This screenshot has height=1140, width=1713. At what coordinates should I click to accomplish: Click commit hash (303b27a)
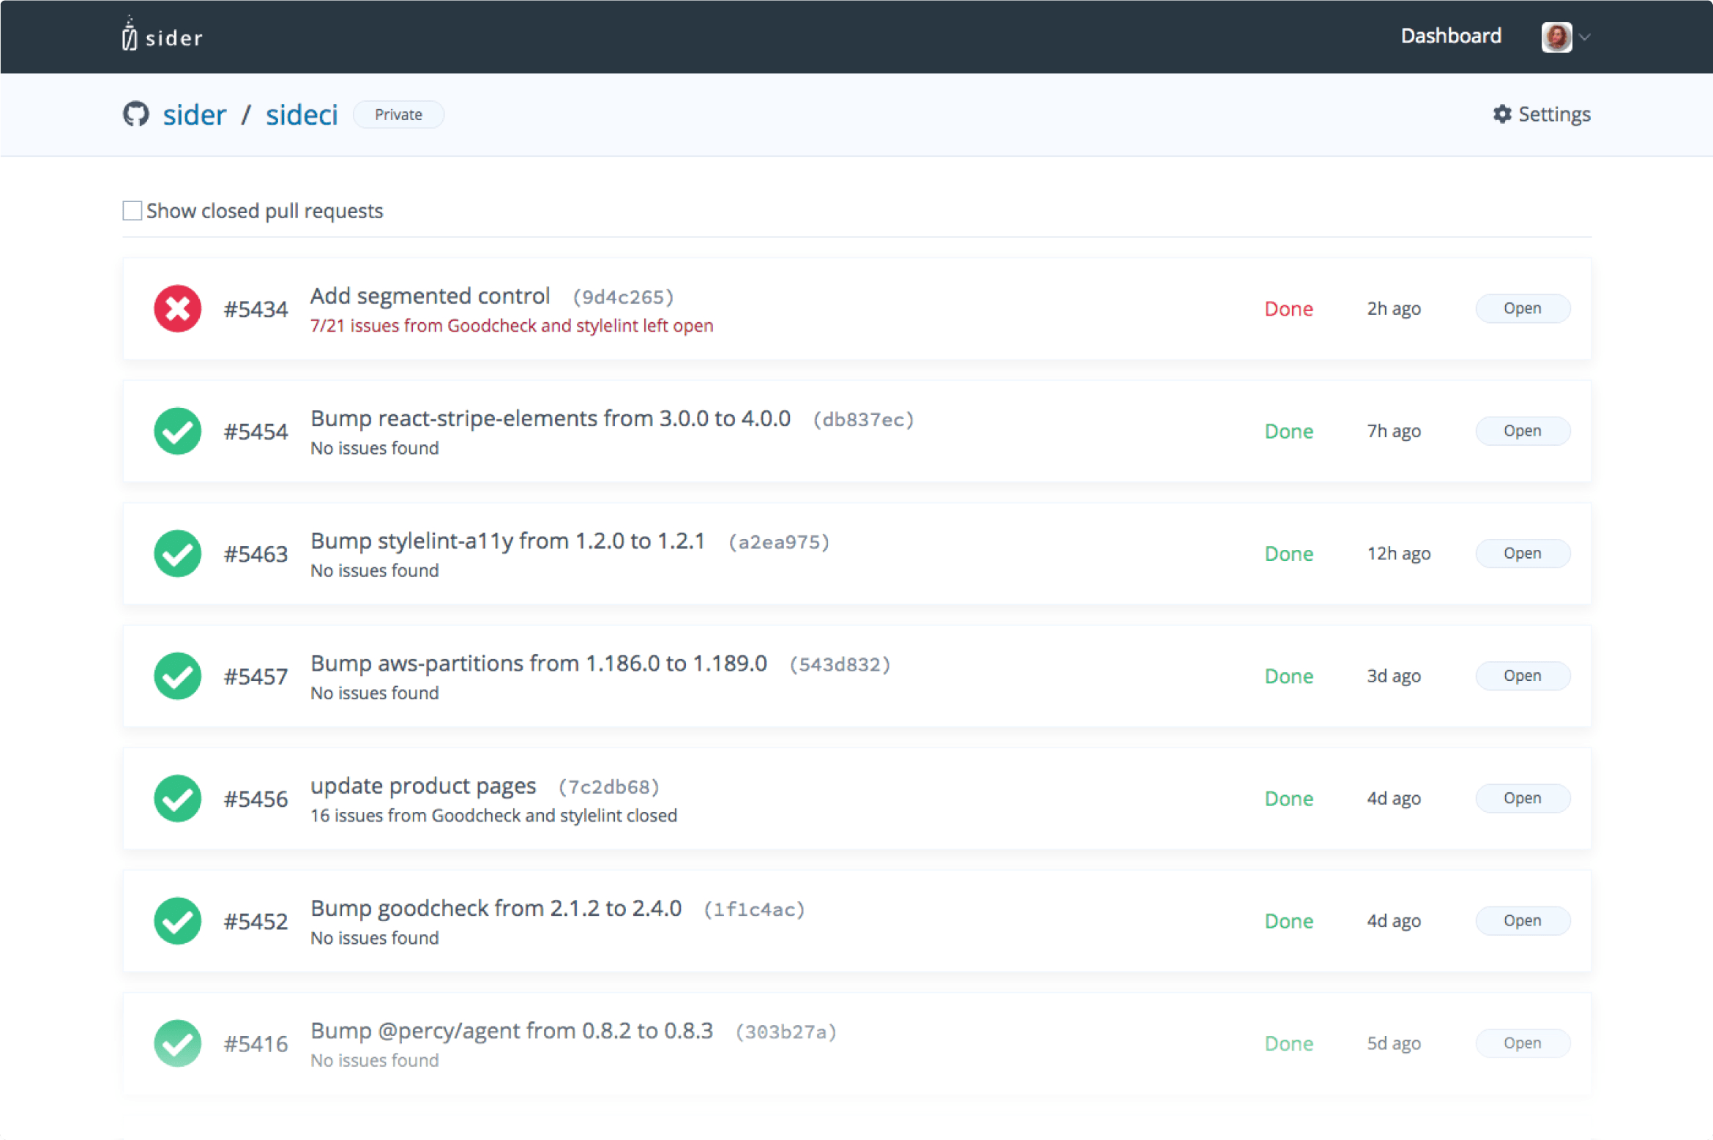[x=786, y=1032]
